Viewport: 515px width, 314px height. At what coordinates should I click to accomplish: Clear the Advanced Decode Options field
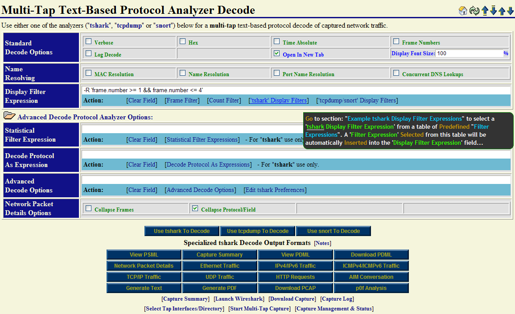point(142,190)
